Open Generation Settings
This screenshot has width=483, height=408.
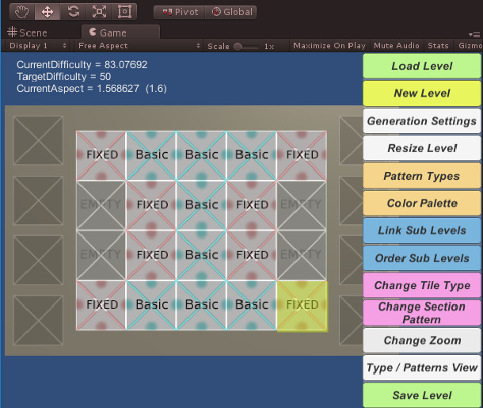pos(422,120)
